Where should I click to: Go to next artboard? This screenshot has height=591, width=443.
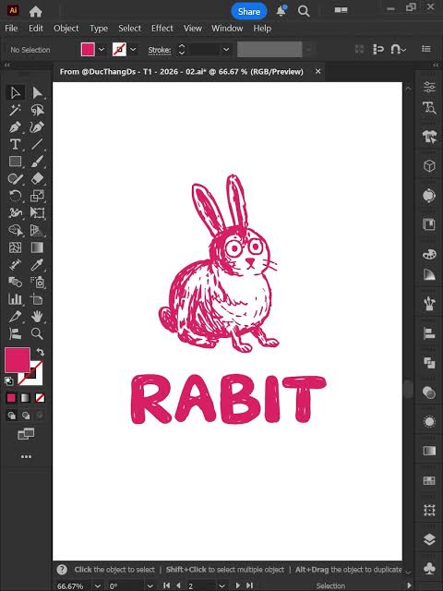click(x=238, y=585)
